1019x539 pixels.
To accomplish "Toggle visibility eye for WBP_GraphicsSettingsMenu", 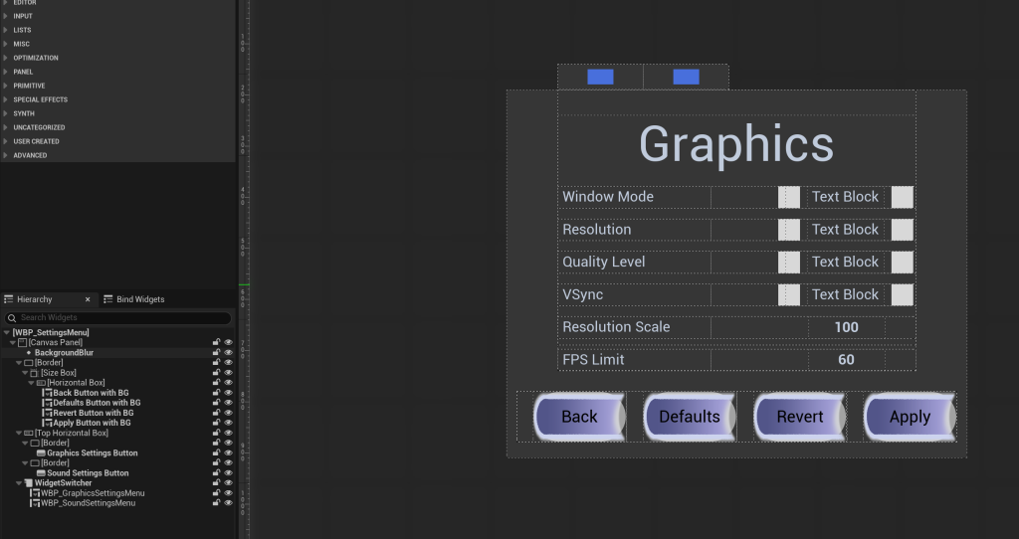I will coord(228,493).
